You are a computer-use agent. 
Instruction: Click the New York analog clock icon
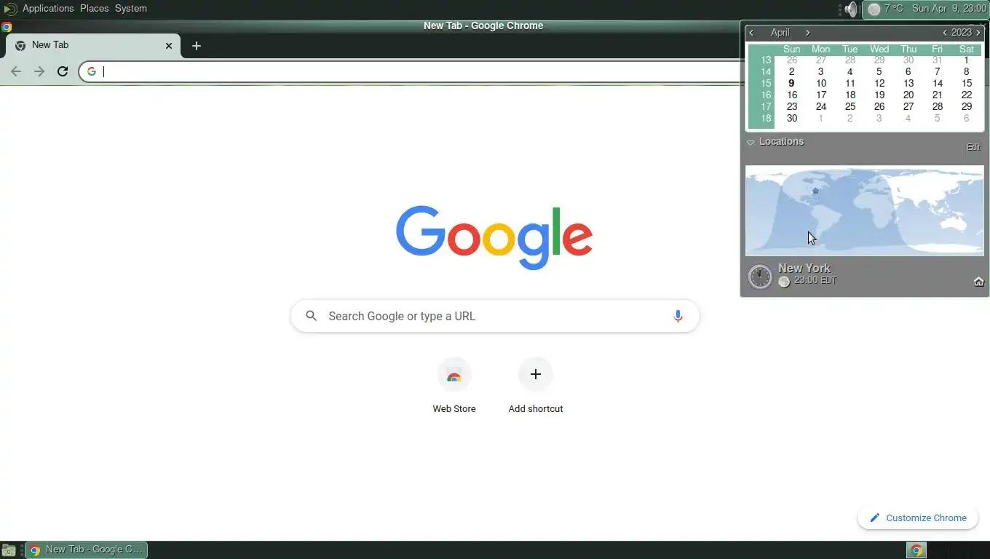[760, 277]
